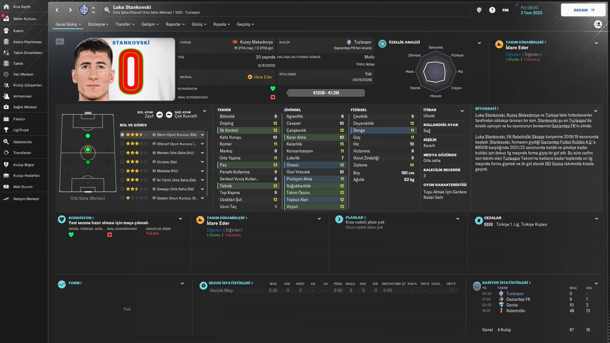Click the world globe icon top bar
This screenshot has height=343, width=610.
pos(479,10)
